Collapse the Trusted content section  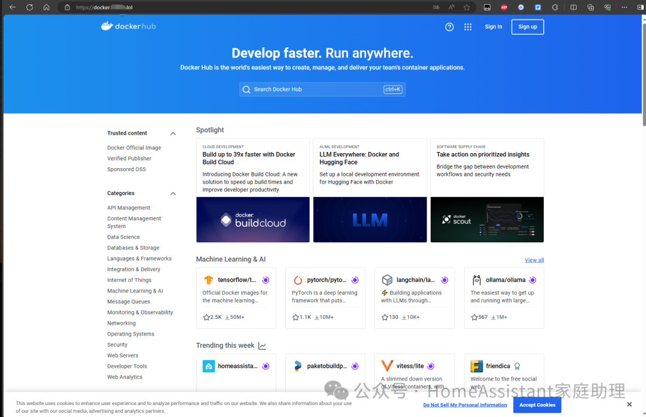173,133
